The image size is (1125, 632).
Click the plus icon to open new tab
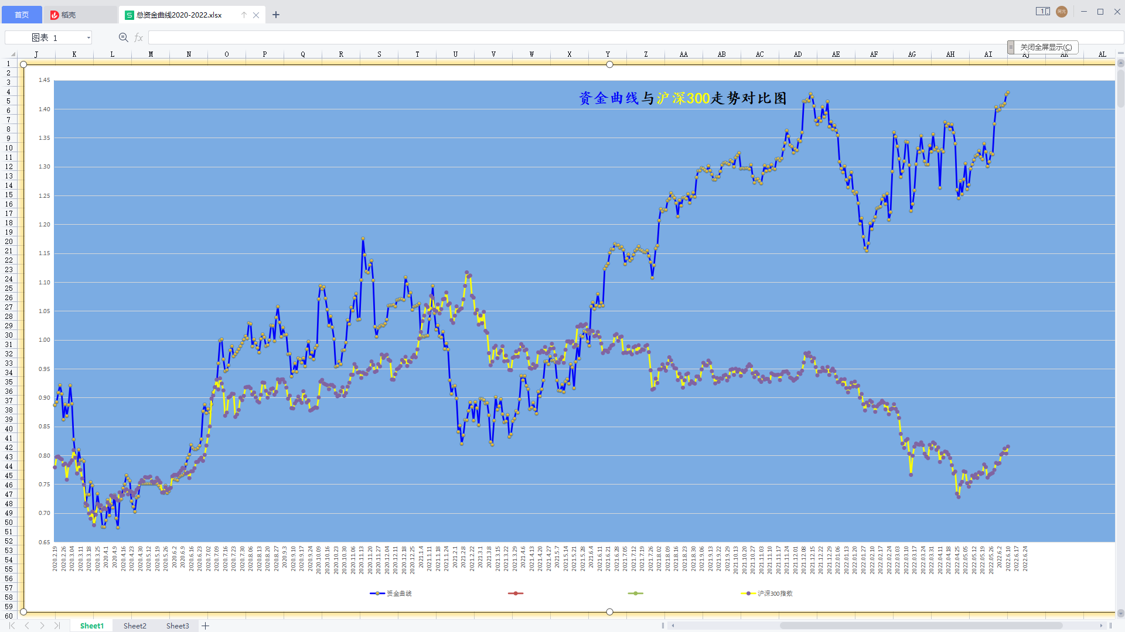pyautogui.click(x=276, y=15)
